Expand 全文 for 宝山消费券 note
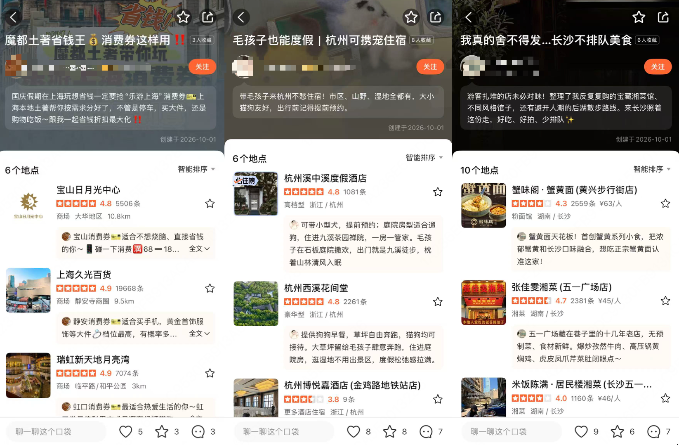 tap(200, 249)
